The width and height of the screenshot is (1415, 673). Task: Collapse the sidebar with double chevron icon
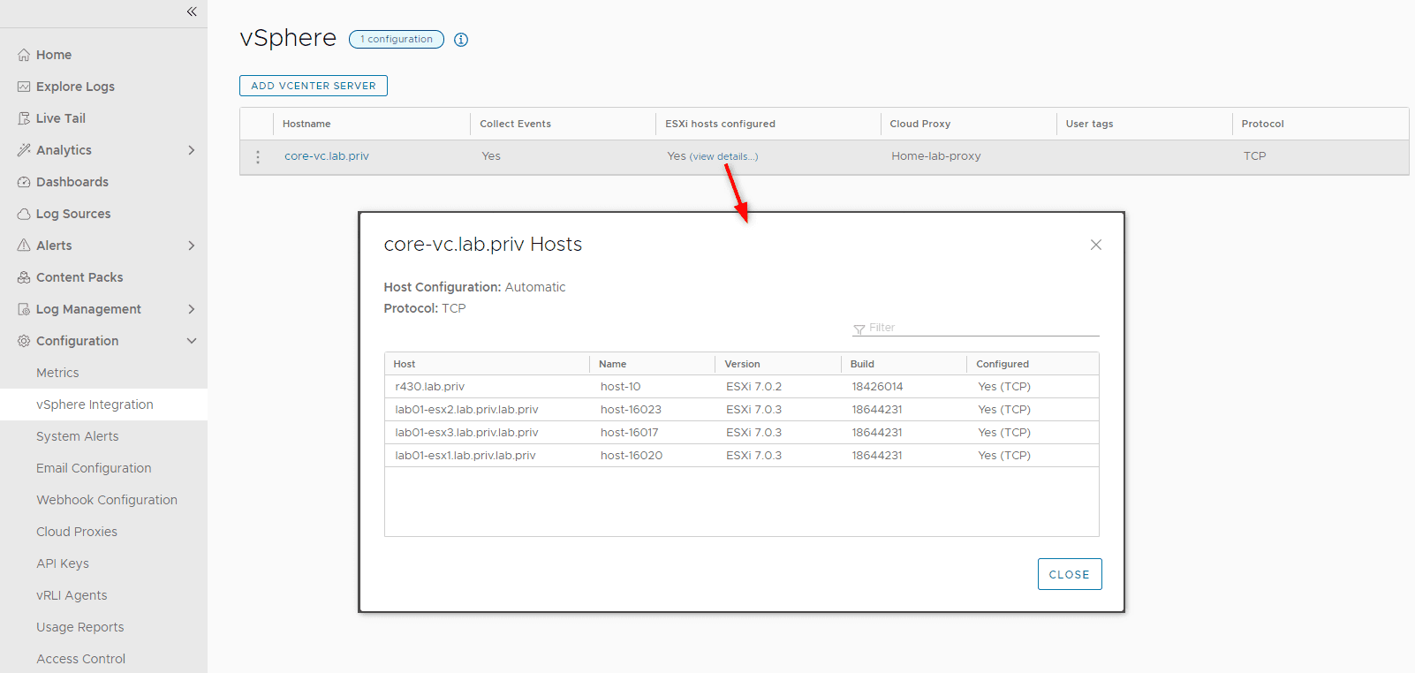click(192, 11)
